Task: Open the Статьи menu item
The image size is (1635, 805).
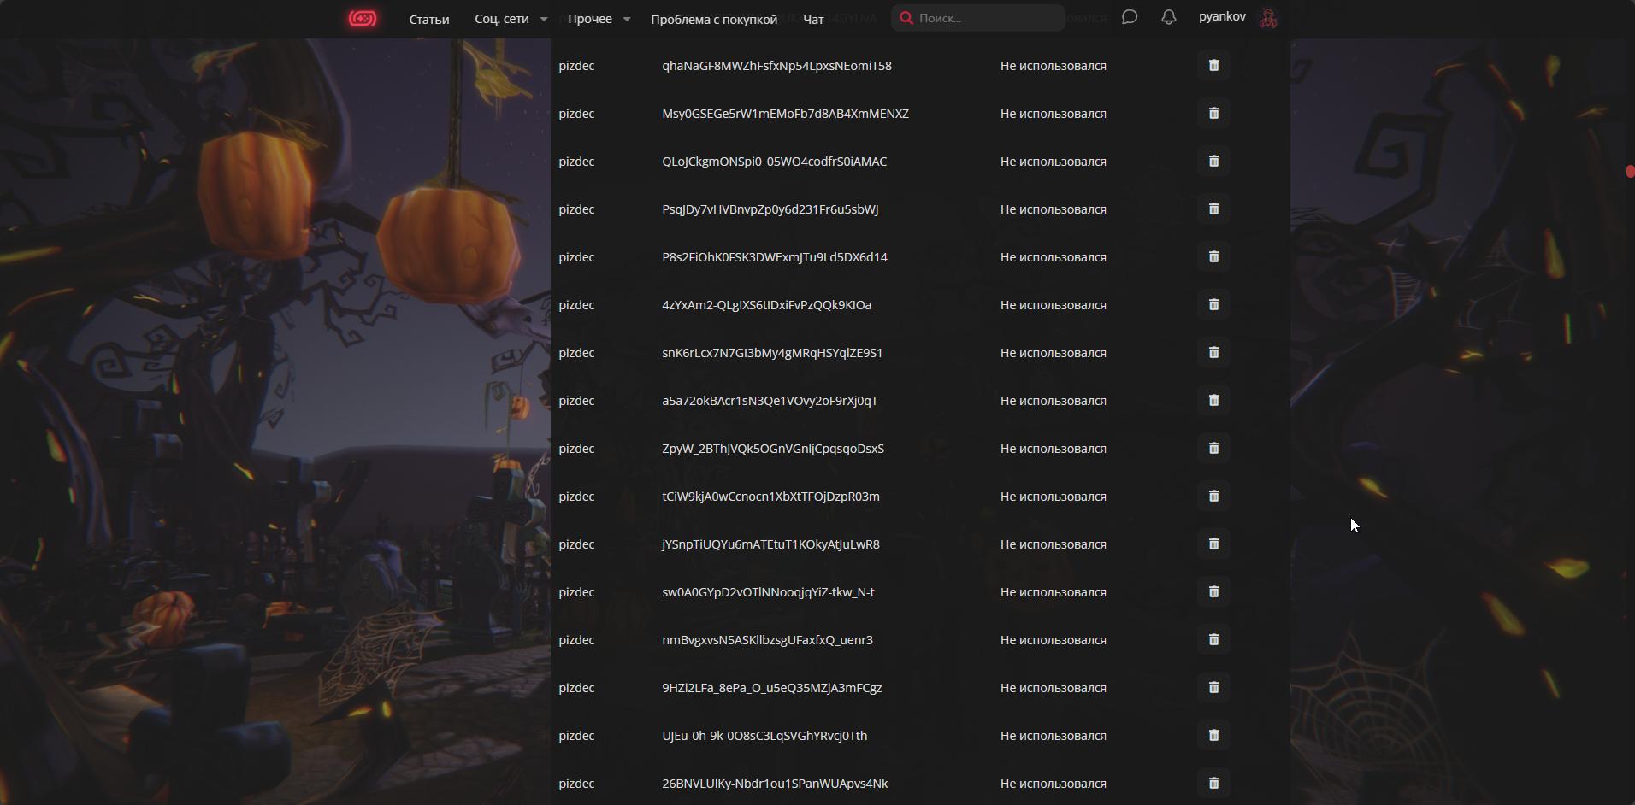Action: [x=429, y=19]
